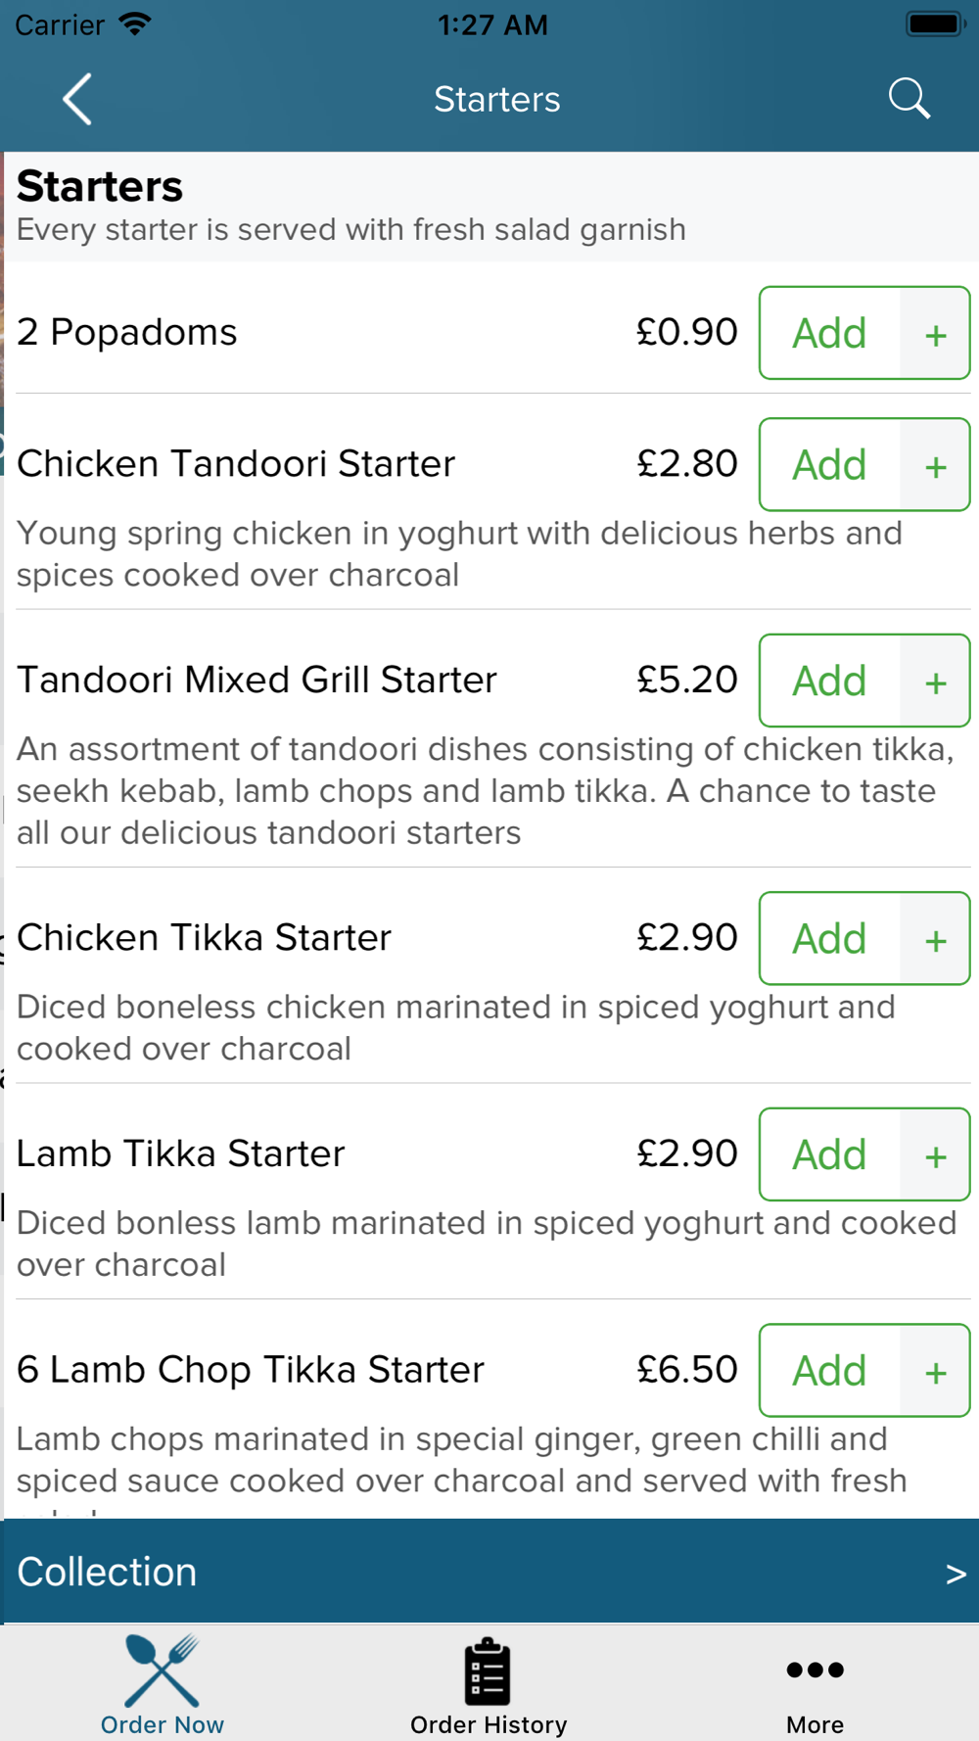Expand the Collection bar arrow

coord(956,1574)
